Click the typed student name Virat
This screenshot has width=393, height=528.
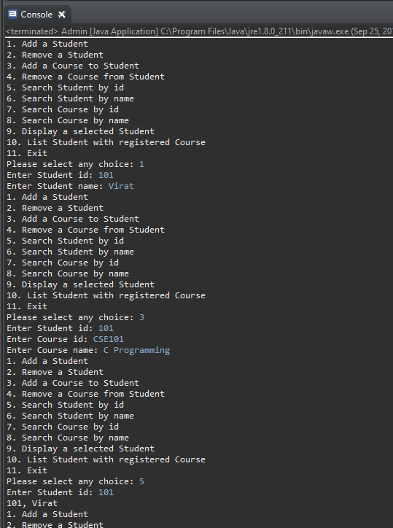click(x=121, y=186)
